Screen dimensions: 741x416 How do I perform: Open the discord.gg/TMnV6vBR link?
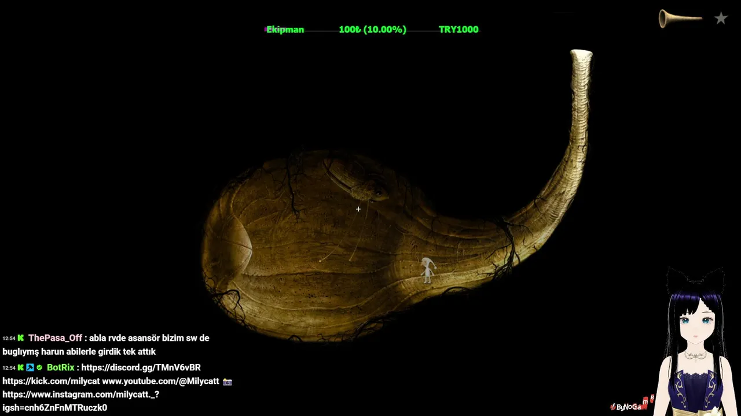141,367
